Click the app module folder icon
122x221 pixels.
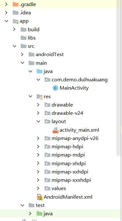(16, 21)
